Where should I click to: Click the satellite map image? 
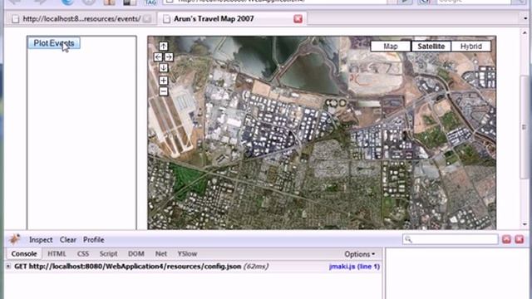point(322,133)
